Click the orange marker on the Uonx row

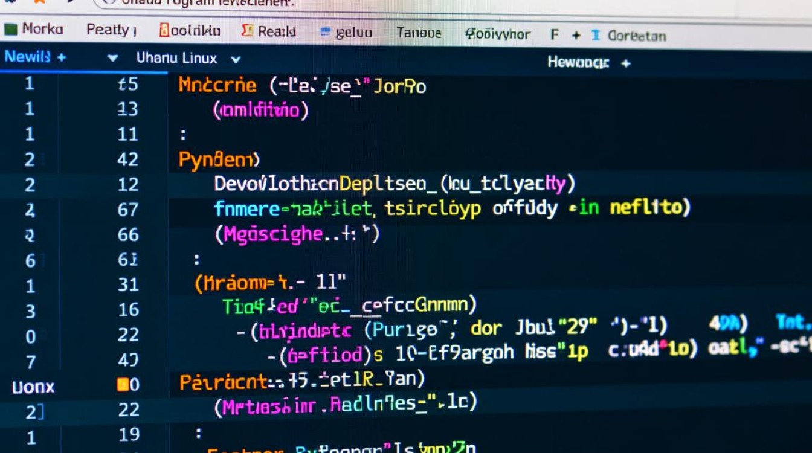123,385
